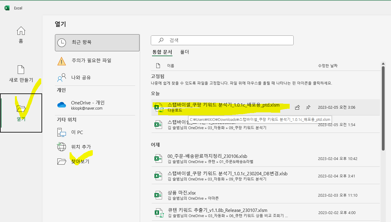Click the computer icon for 이 PC
The width and height of the screenshot is (391, 222).
62,132
